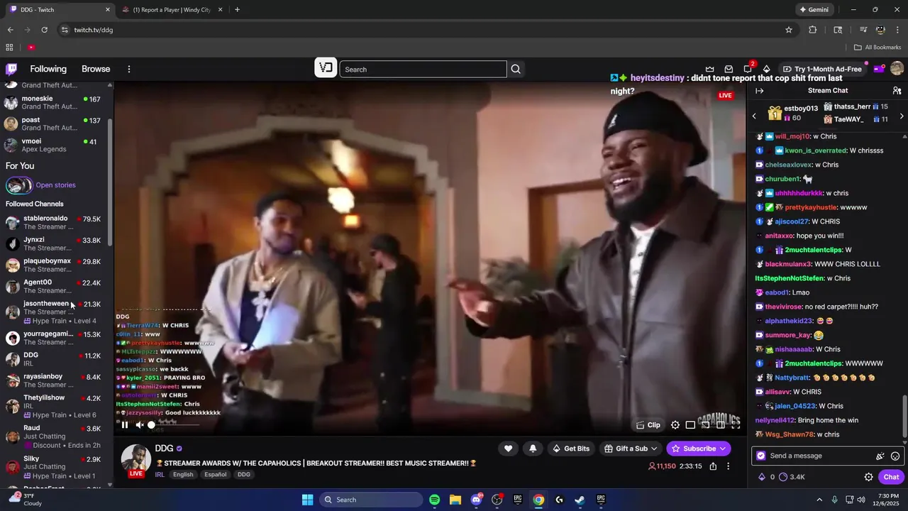Select the Español stream tag
The width and height of the screenshot is (908, 511).
(216, 475)
